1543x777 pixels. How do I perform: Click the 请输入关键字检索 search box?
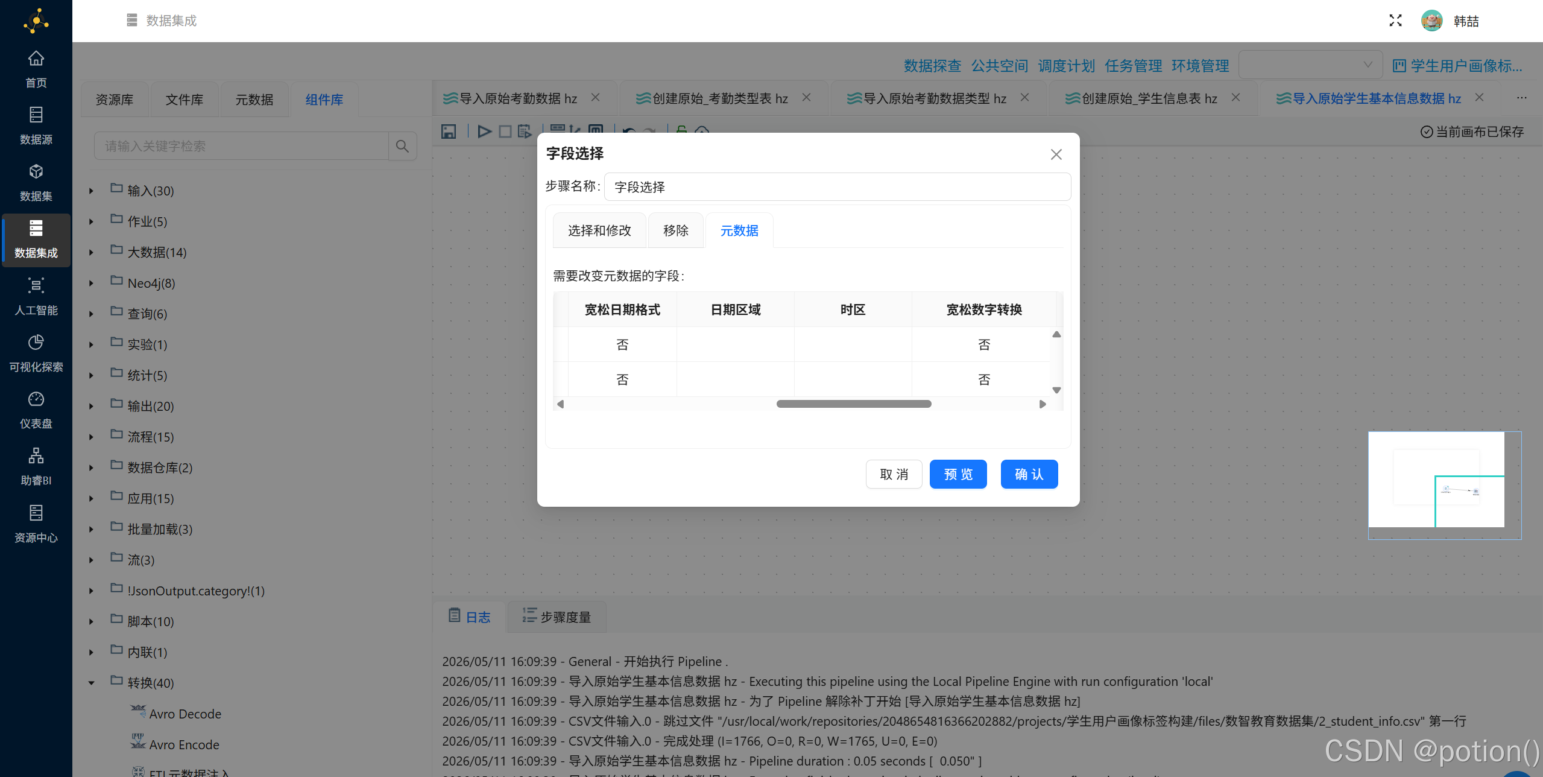pyautogui.click(x=241, y=146)
